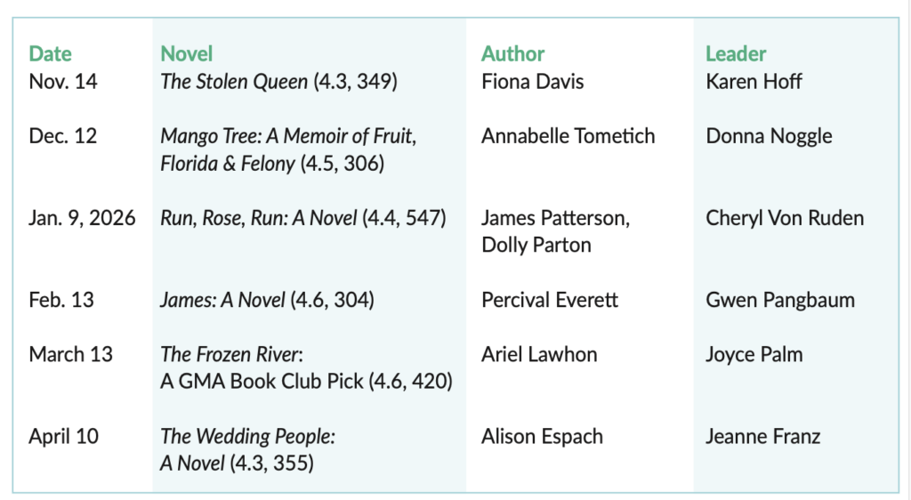This screenshot has height=500, width=911.
Task: Select James: A Novel title
Action: pos(224,300)
